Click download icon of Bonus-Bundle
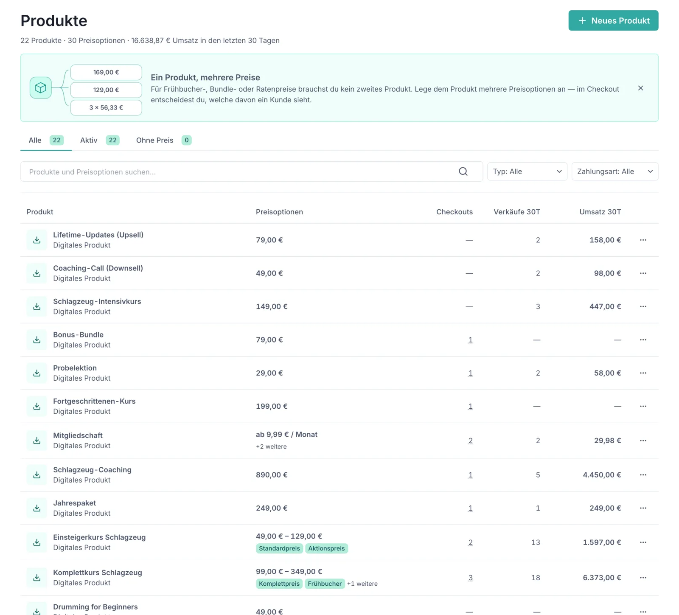The height and width of the screenshot is (615, 679). [37, 340]
